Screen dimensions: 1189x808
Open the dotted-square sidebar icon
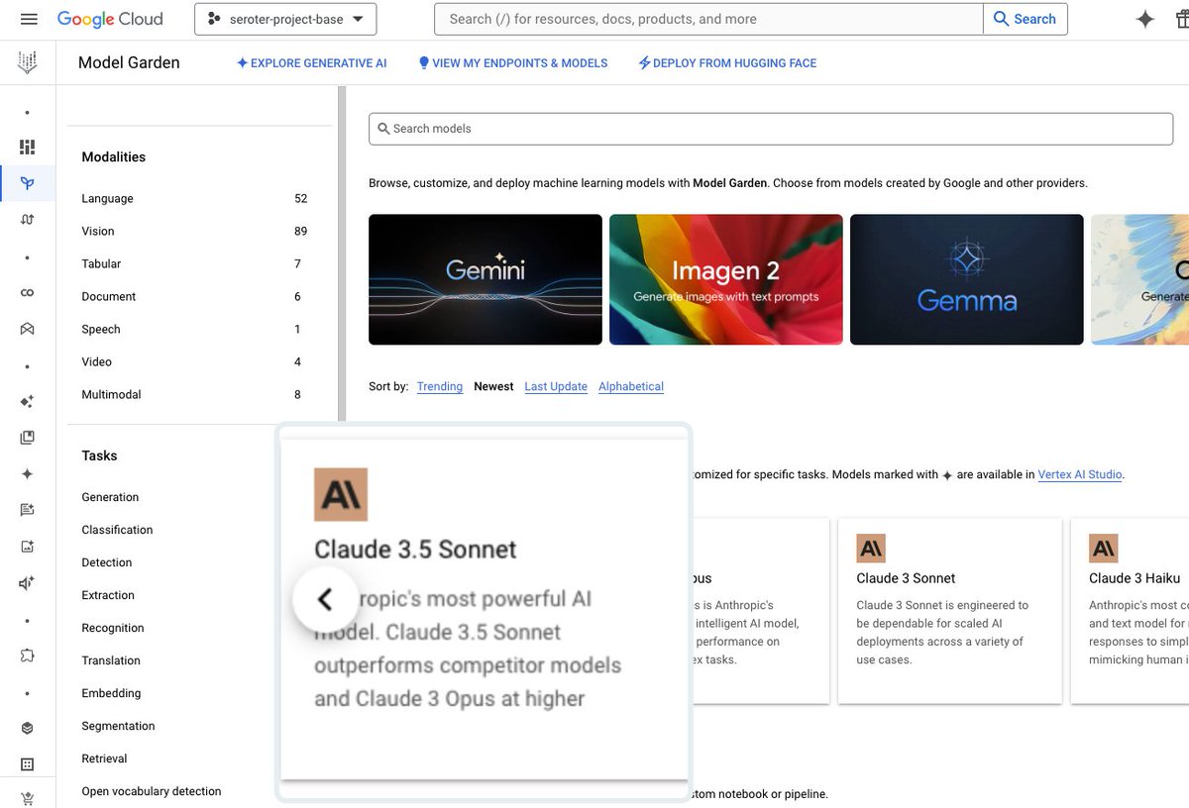(28, 764)
